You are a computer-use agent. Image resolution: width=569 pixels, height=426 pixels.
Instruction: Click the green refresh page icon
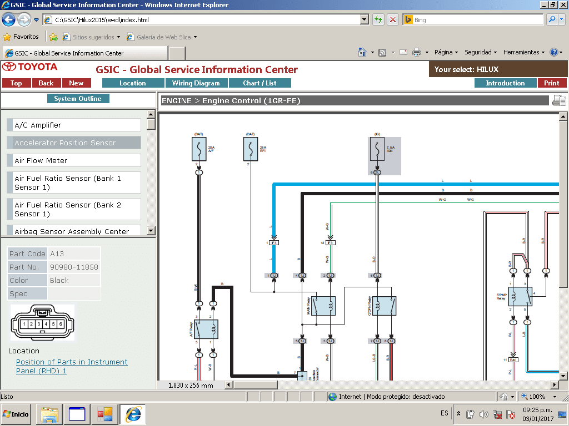378,20
